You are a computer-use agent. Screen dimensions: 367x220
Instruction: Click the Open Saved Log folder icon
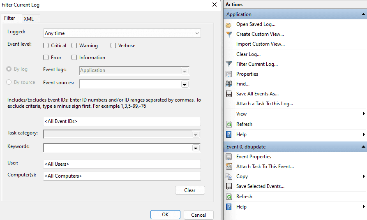(x=229, y=24)
